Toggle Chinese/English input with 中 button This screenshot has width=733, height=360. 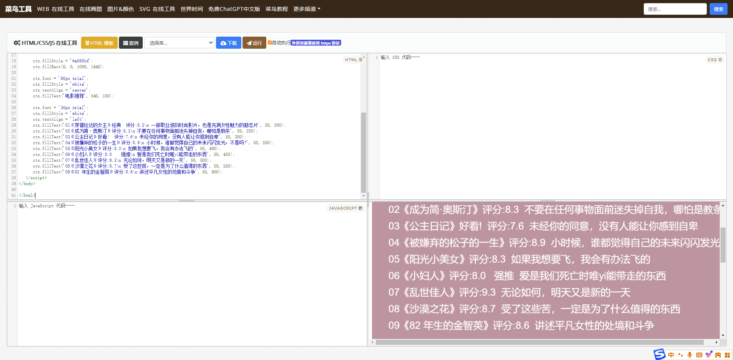(x=671, y=355)
